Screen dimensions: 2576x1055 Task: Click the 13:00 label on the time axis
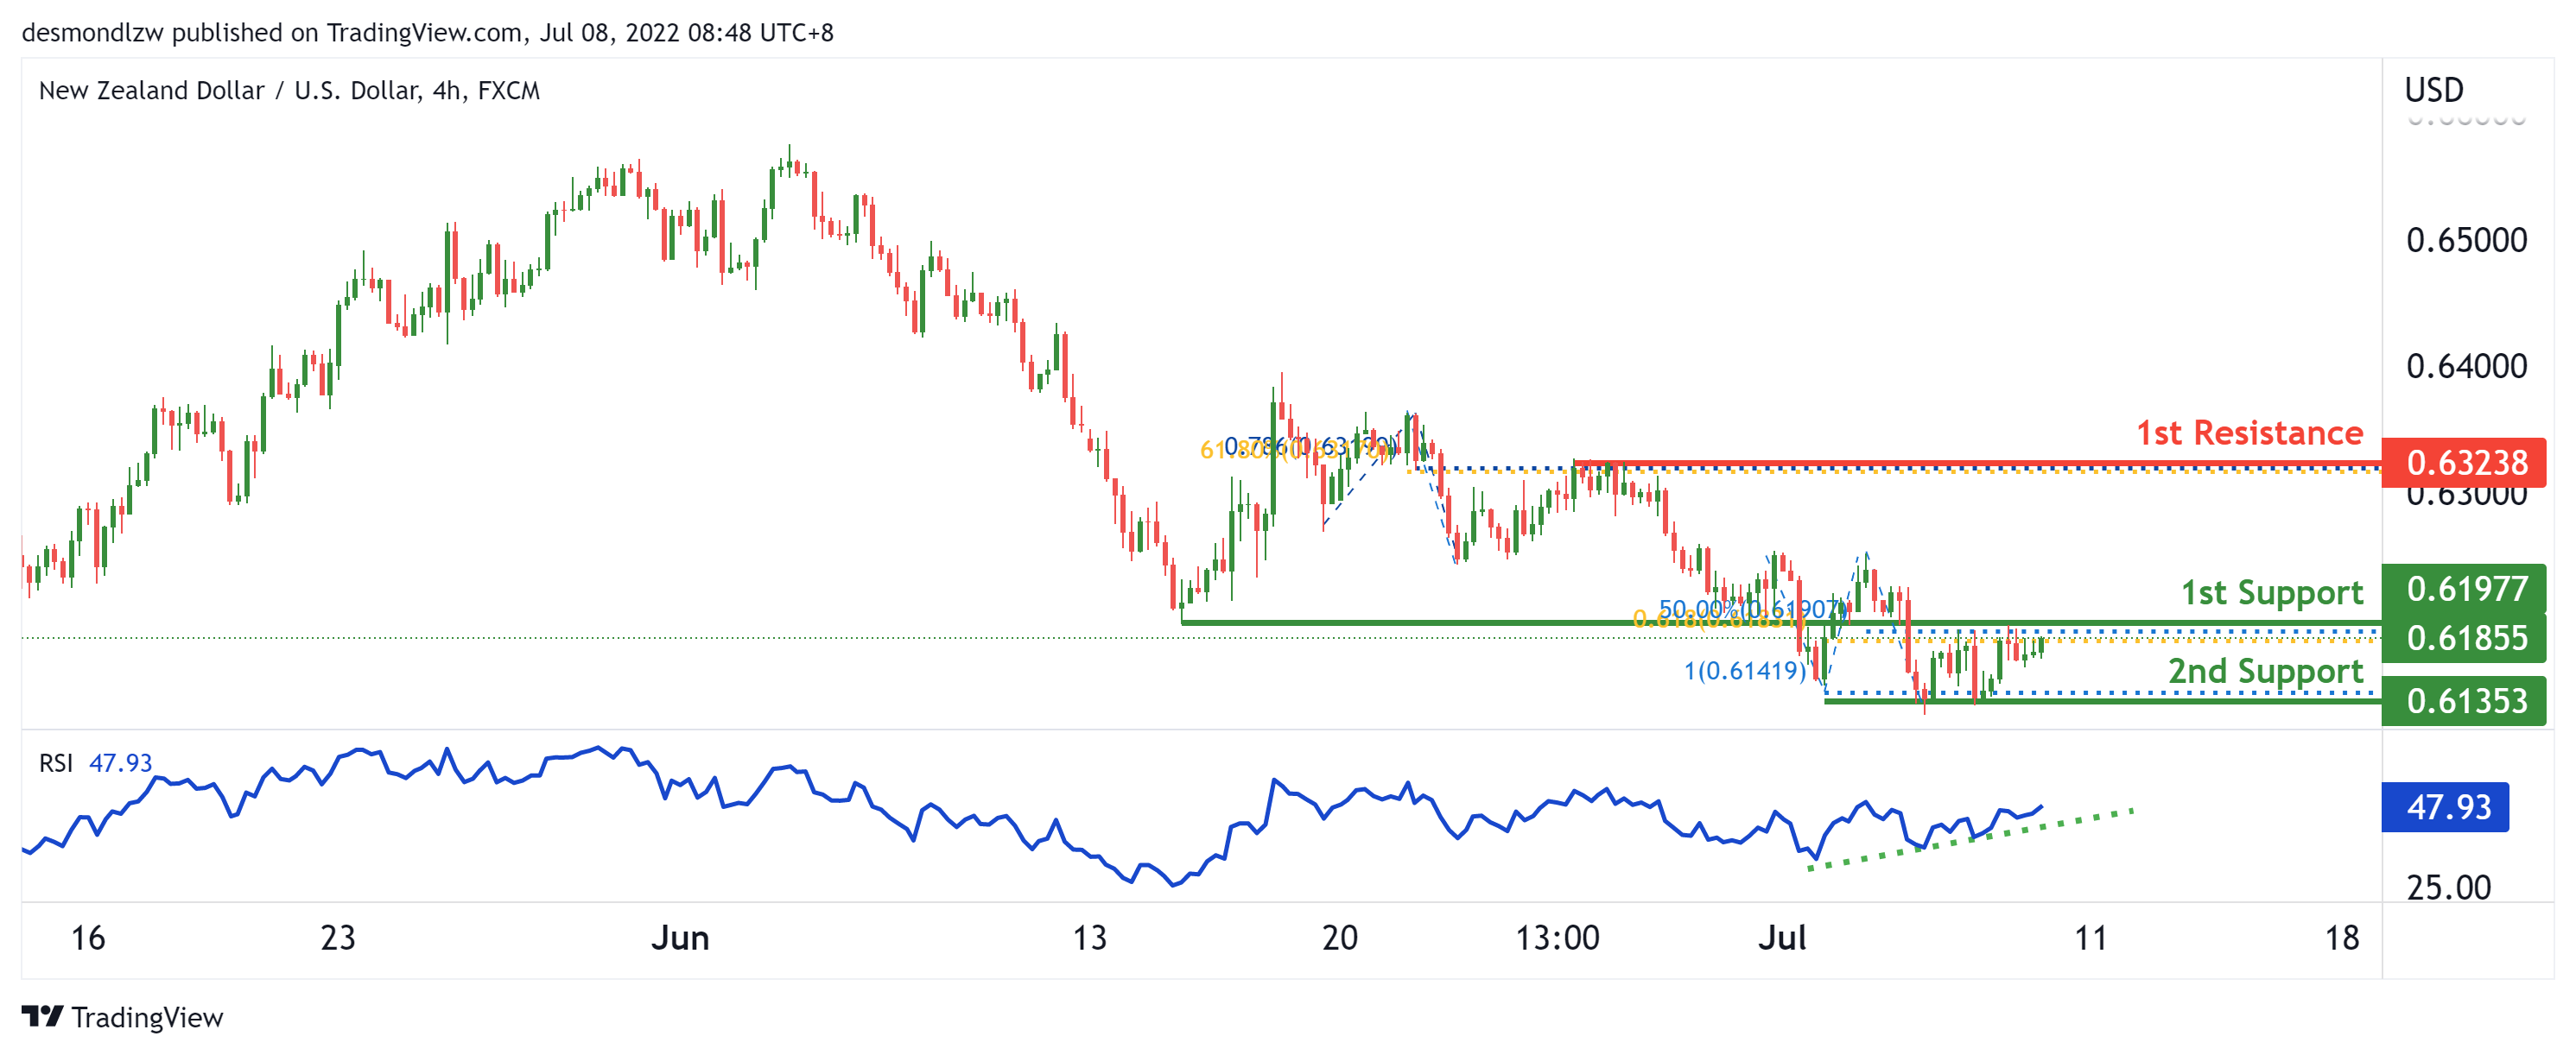coord(1557,938)
